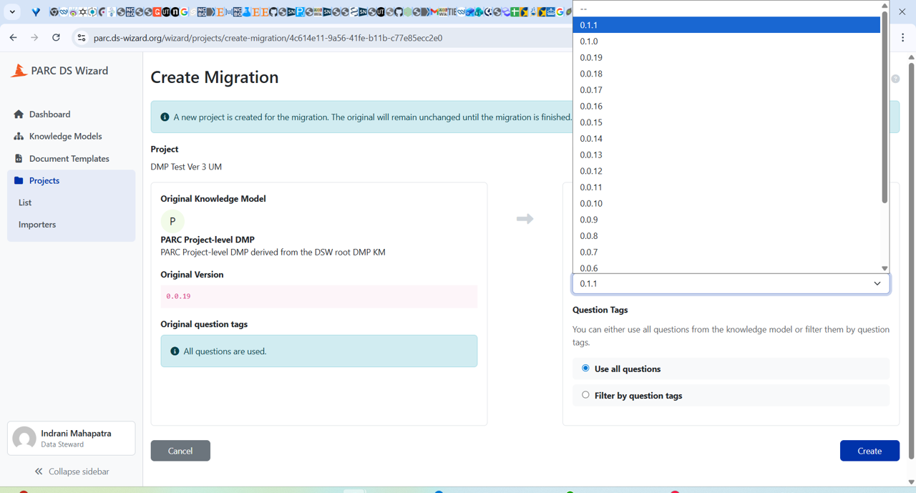Collapse sidebar using the chevron control
The width and height of the screenshot is (916, 493).
click(39, 472)
